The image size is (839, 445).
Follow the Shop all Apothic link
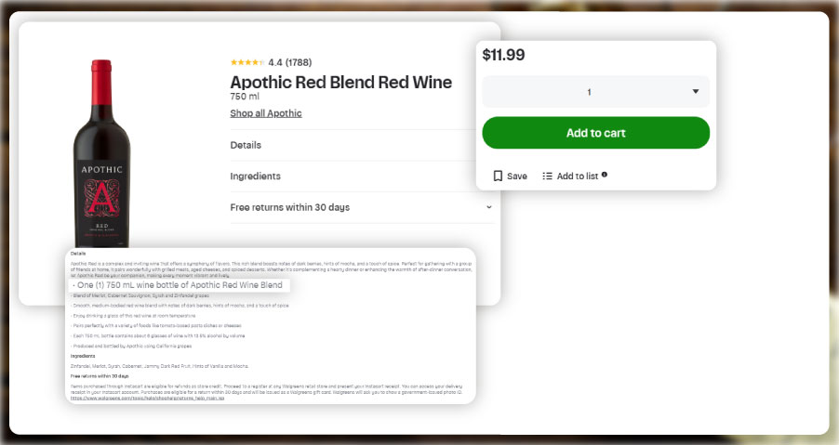click(x=266, y=113)
